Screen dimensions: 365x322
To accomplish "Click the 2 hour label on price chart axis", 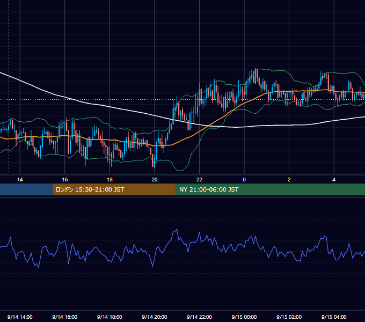I will coord(289,180).
